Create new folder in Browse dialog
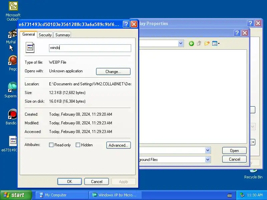 pos(207,44)
